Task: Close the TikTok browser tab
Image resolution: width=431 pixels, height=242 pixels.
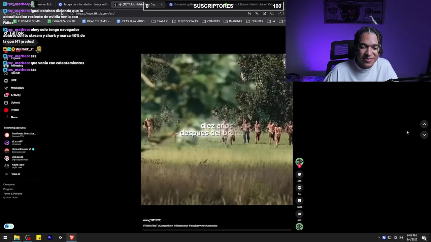Action: point(162,5)
